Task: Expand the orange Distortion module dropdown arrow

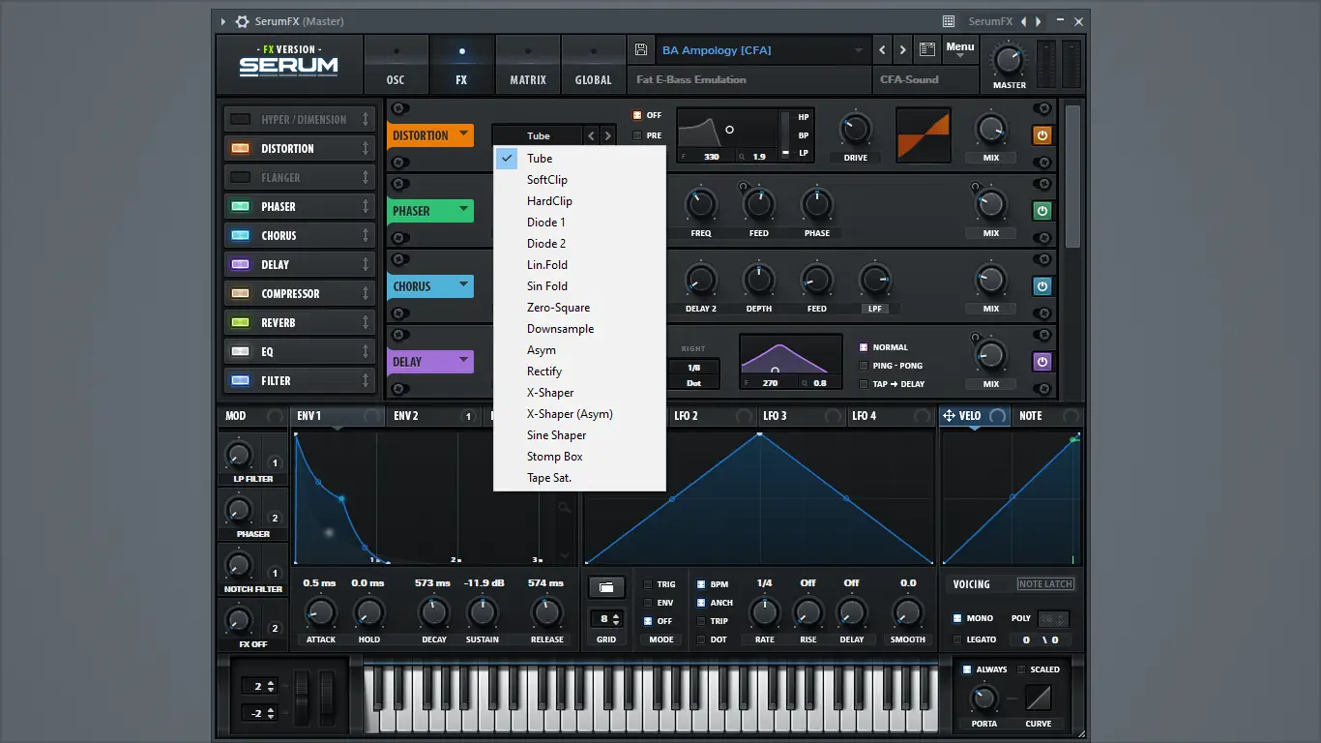Action: pyautogui.click(x=464, y=134)
